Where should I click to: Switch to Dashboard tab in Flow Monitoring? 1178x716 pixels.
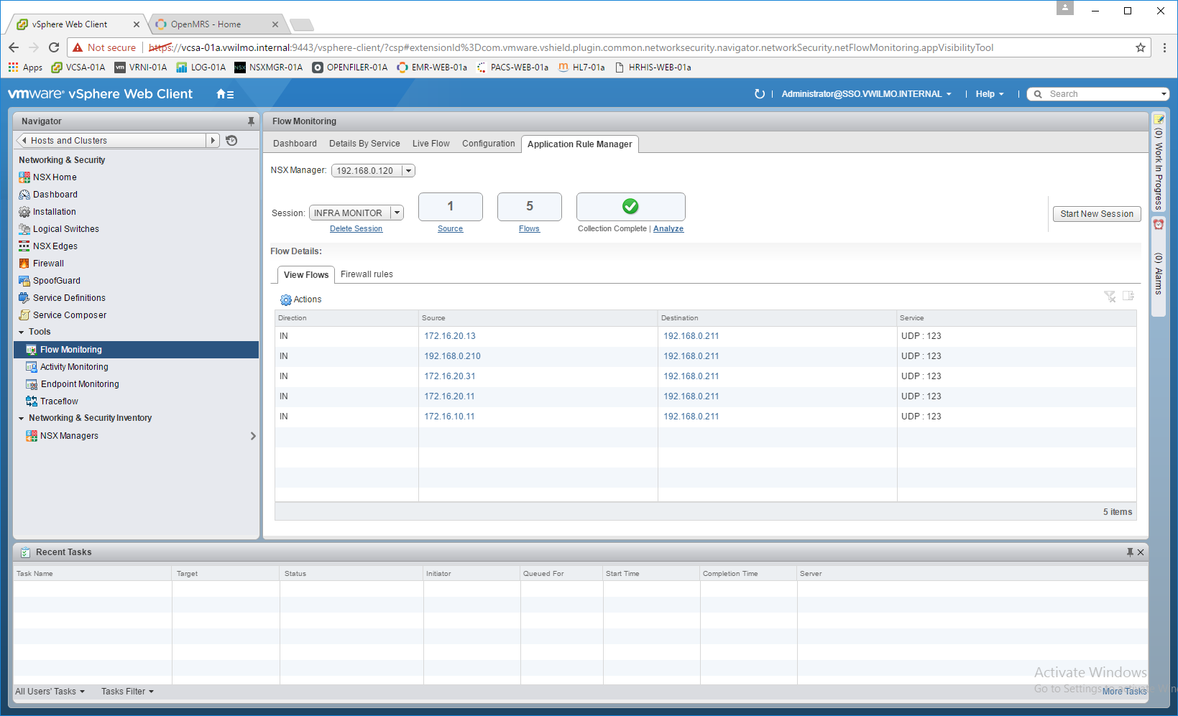coord(295,144)
